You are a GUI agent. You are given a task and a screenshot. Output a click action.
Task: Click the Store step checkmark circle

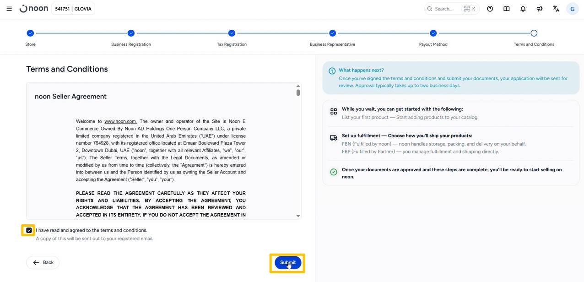(x=30, y=33)
